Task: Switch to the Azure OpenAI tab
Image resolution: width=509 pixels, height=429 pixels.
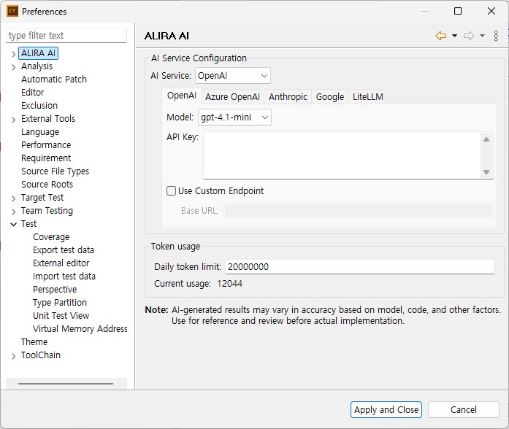Action: pos(232,96)
